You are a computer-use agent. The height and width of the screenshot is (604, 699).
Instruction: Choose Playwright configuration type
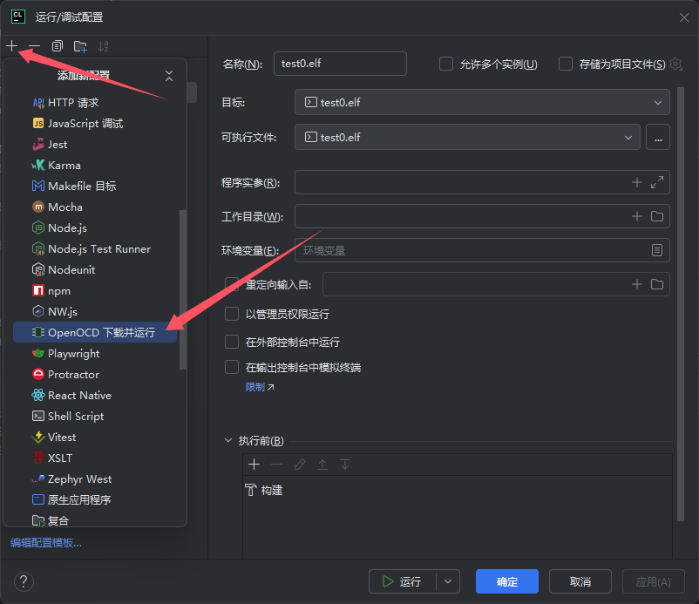(x=95, y=354)
